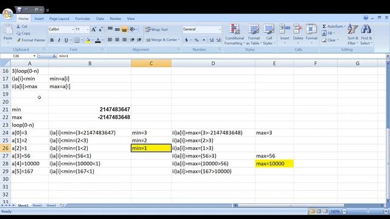
Task: Increase font size with Grow Font
Action: tap(94, 30)
